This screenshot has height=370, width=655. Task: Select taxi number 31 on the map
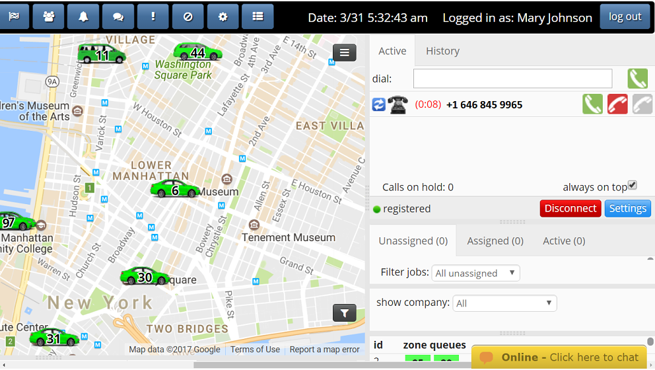54,337
